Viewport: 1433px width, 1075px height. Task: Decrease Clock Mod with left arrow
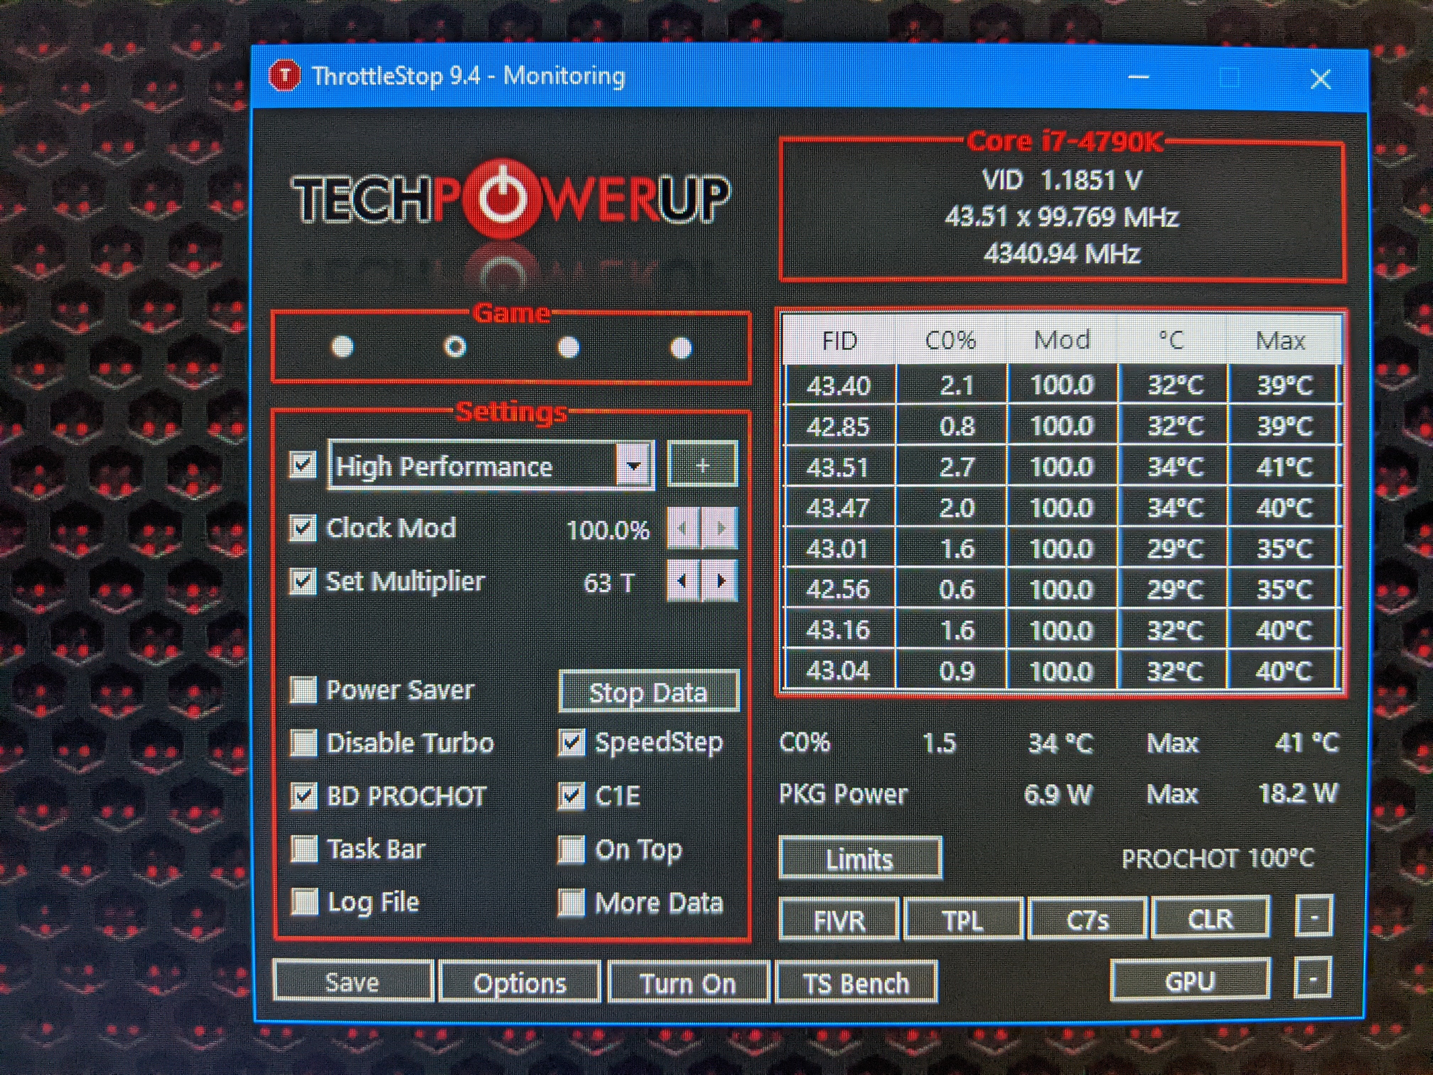pyautogui.click(x=683, y=529)
